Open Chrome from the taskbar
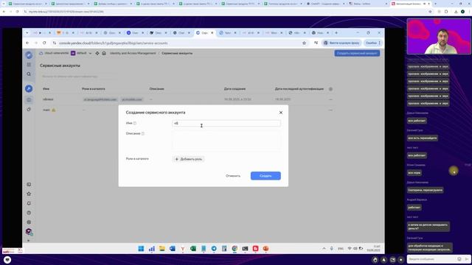 235,249
